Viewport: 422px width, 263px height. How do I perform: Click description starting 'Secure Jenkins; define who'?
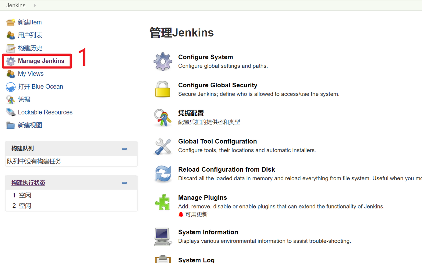click(259, 94)
